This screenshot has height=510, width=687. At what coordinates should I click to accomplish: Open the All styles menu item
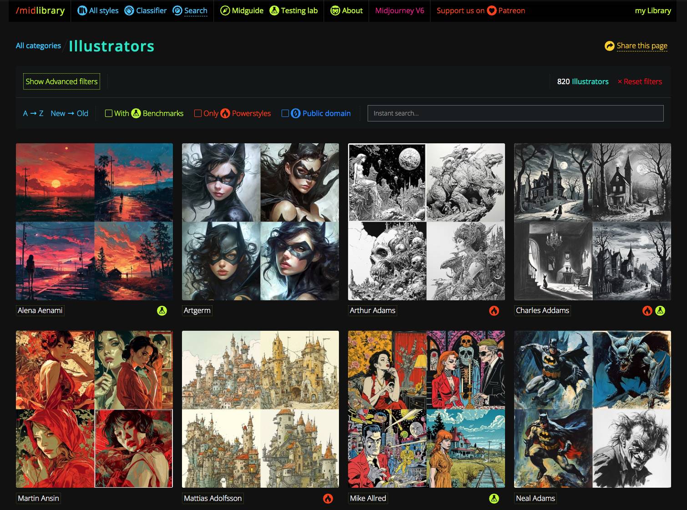[x=98, y=10]
